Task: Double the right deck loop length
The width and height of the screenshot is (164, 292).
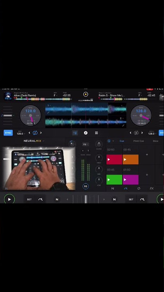Action: [x=142, y=133]
